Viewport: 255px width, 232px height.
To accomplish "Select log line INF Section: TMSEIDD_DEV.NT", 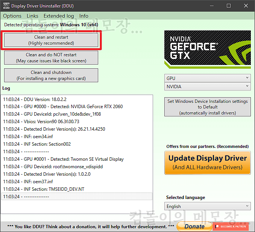I will coord(77,189).
